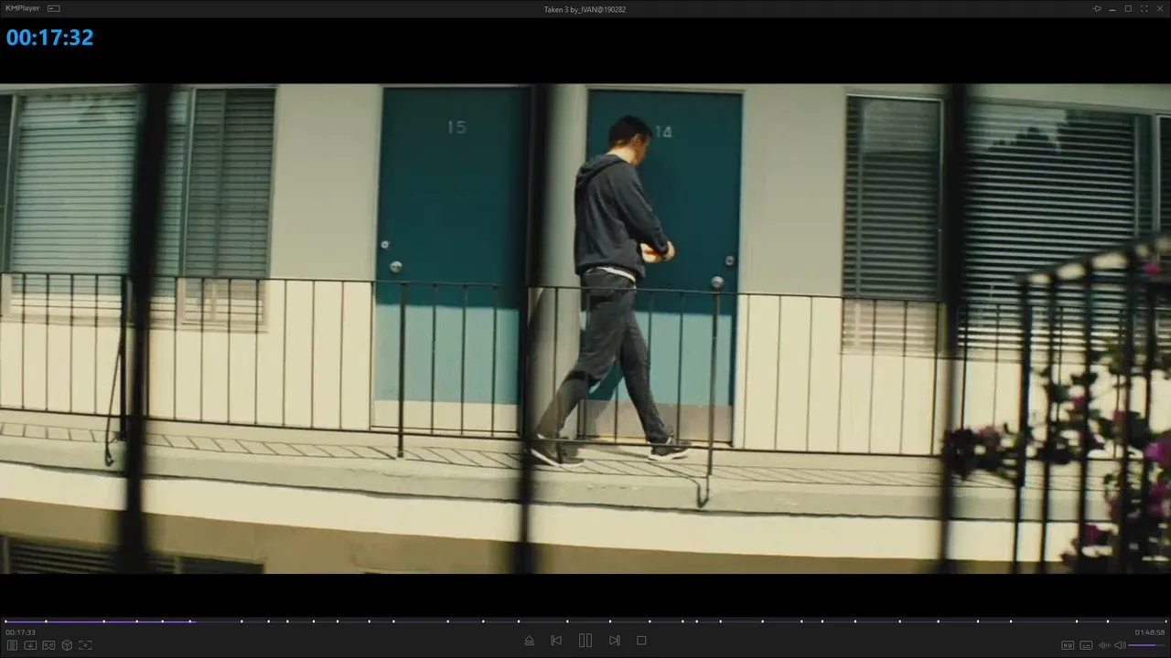Skip to the next track
The image size is (1171, 658).
[615, 641]
